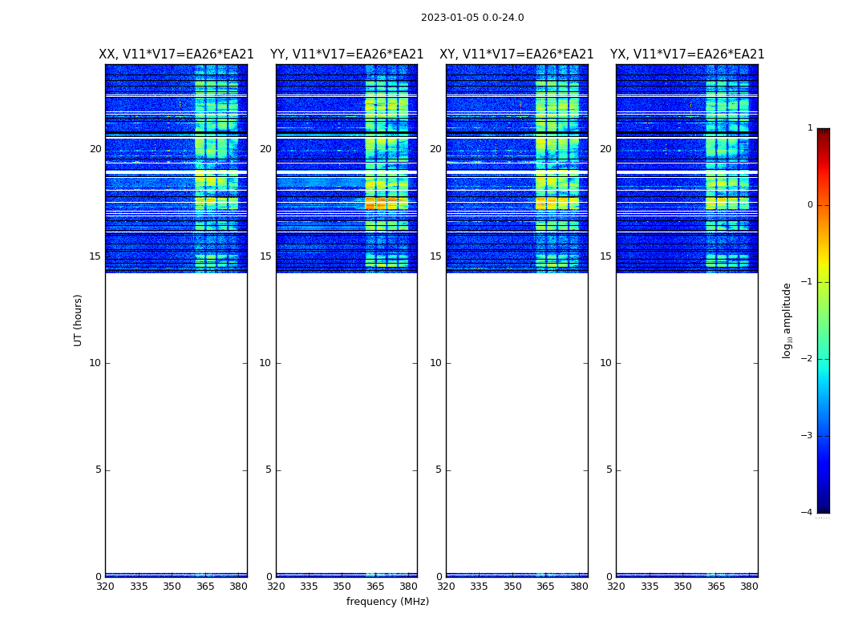Click the frequency (MHz) axis label
The width and height of the screenshot is (842, 641).
387,602
